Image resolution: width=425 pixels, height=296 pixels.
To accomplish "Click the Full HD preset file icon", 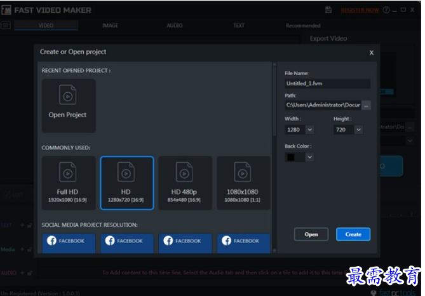I will pos(68,172).
